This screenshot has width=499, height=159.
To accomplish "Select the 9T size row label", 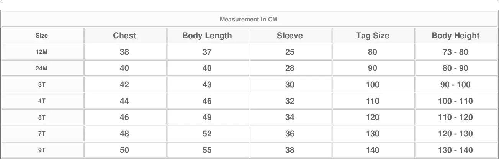I will [42, 150].
